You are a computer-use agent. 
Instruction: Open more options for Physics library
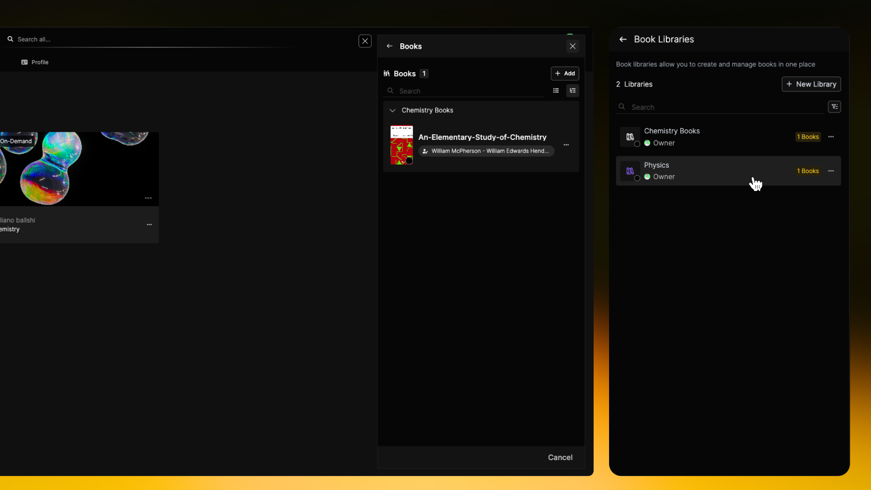point(831,171)
